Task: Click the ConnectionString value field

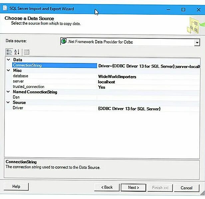Action: coord(149,66)
